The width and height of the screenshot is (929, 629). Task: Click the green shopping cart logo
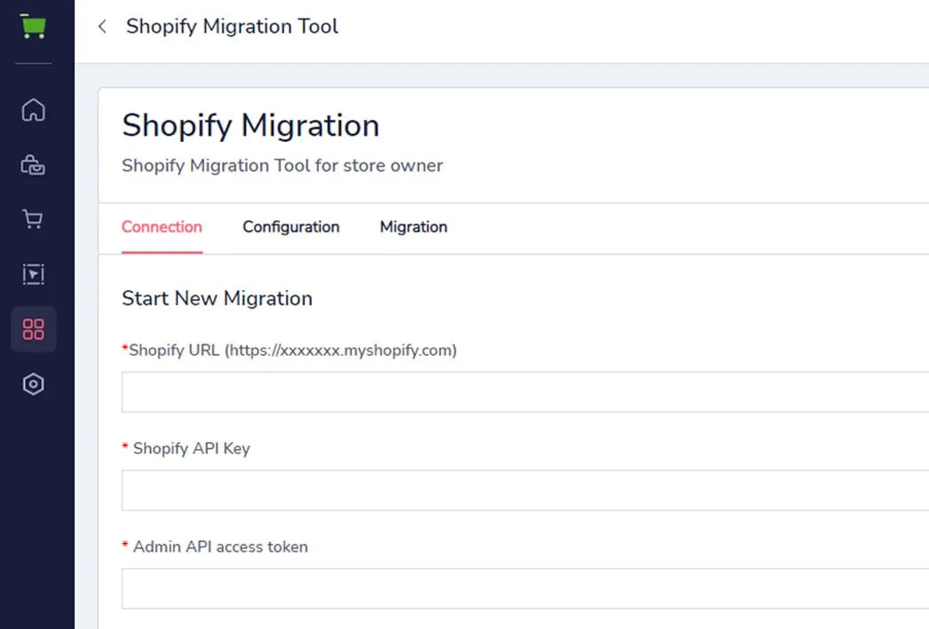click(33, 27)
